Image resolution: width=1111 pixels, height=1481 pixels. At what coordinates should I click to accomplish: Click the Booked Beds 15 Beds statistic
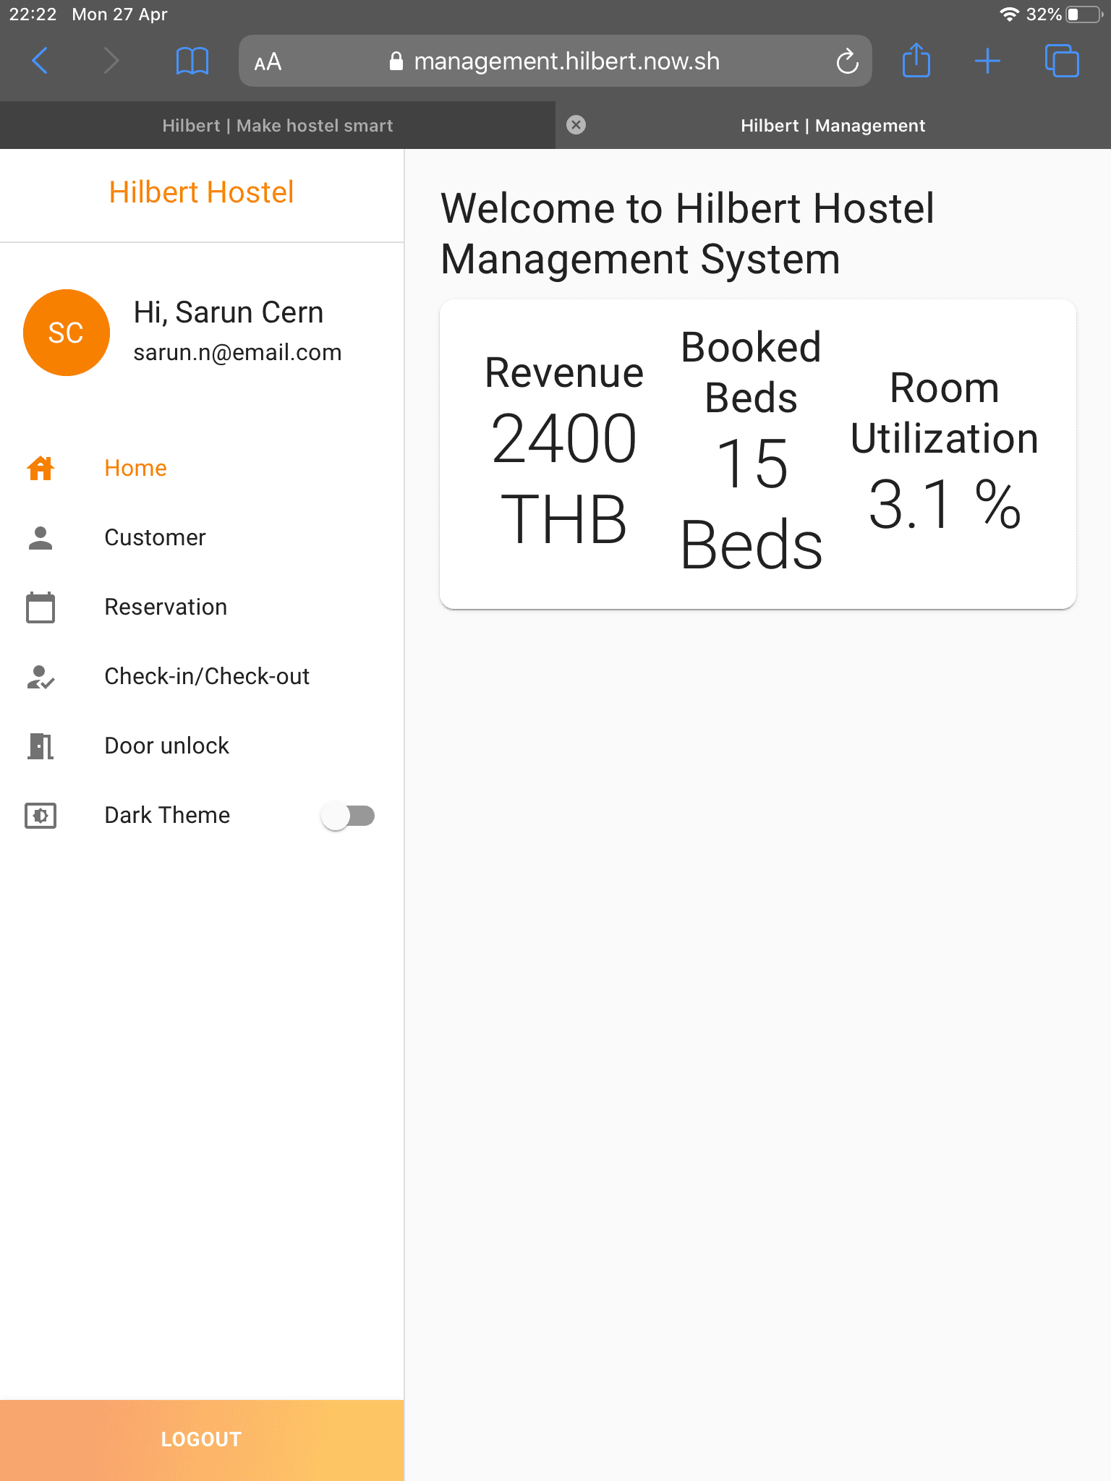pyautogui.click(x=752, y=450)
